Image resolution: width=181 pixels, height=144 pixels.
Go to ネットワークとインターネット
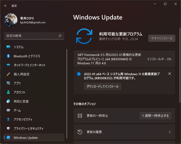(34, 65)
